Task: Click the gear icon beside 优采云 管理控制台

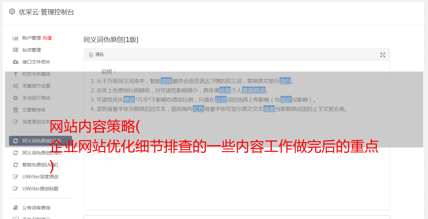Action: (x=12, y=12)
